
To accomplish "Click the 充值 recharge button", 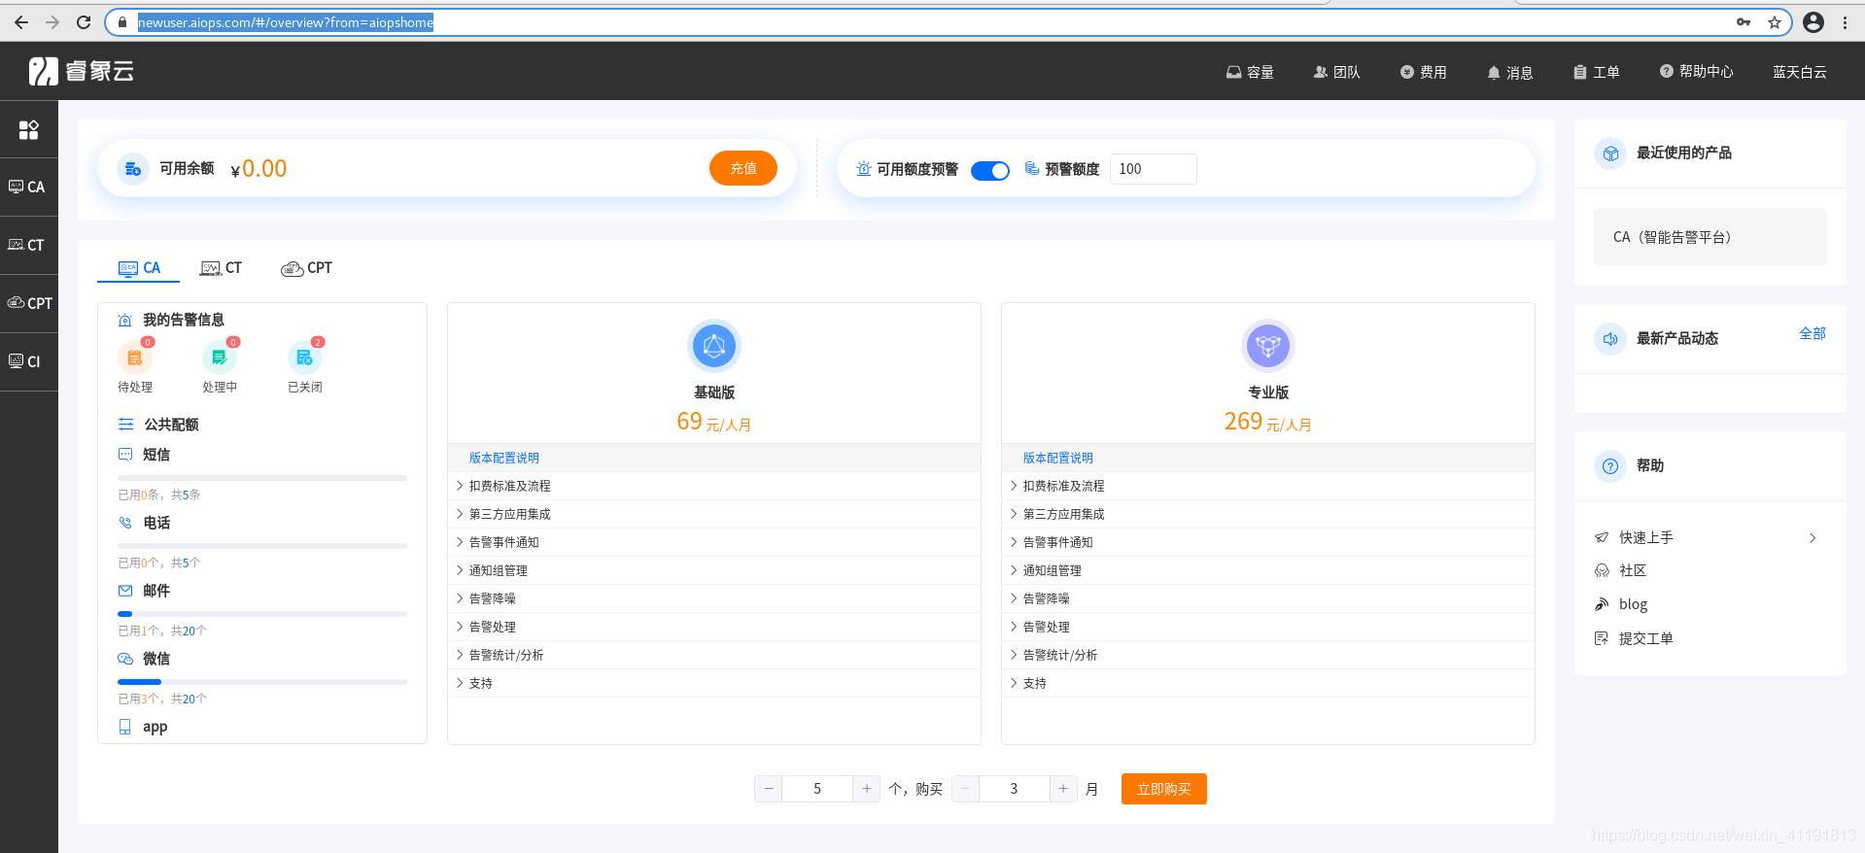I will coord(743,168).
